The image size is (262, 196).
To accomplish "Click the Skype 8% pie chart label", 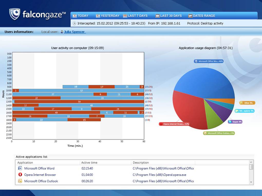I will tap(235, 122).
